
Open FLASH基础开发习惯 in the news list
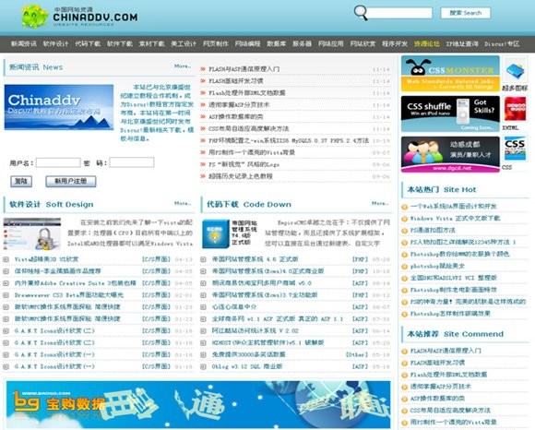click(236, 81)
